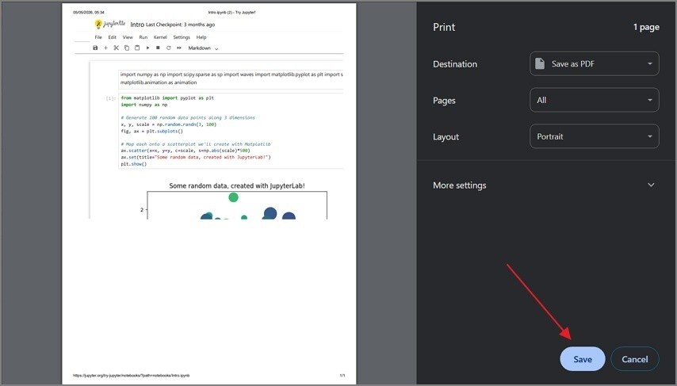Screen dimensions: 677x386
Task: Click the 'plt.show()' code line
Action: pyautogui.click(x=134, y=164)
